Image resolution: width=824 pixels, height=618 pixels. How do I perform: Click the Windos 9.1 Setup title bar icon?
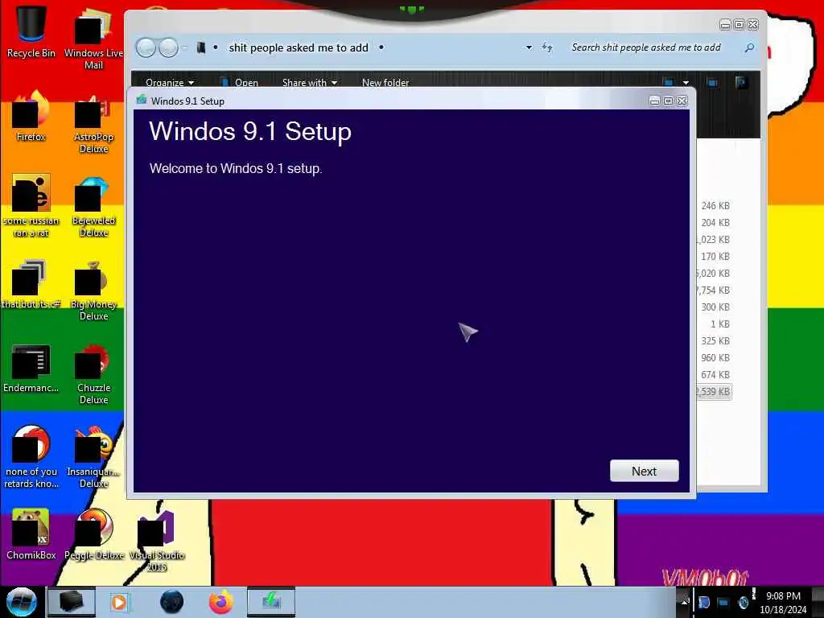click(x=141, y=100)
